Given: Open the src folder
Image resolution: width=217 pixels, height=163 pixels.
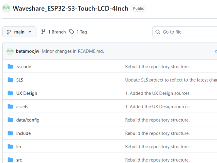Looking at the screenshot, I should 19,160.
